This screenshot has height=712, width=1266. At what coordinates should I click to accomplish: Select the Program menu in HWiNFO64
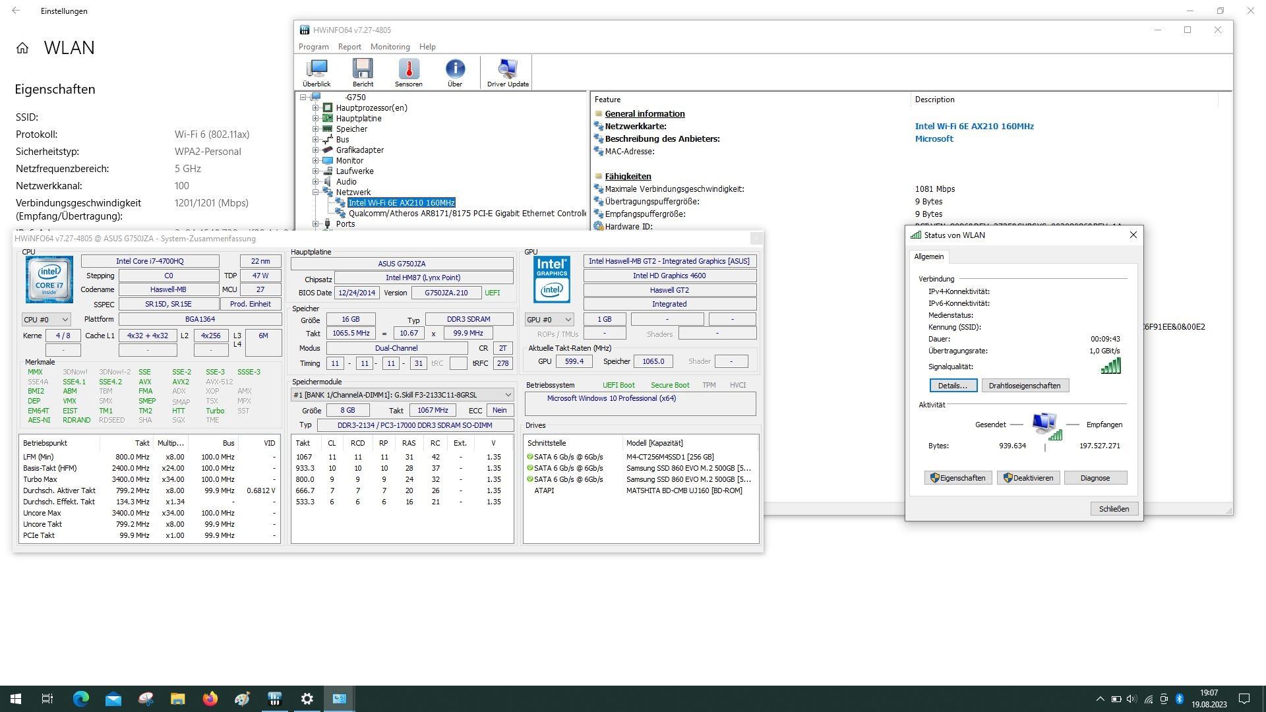(315, 47)
